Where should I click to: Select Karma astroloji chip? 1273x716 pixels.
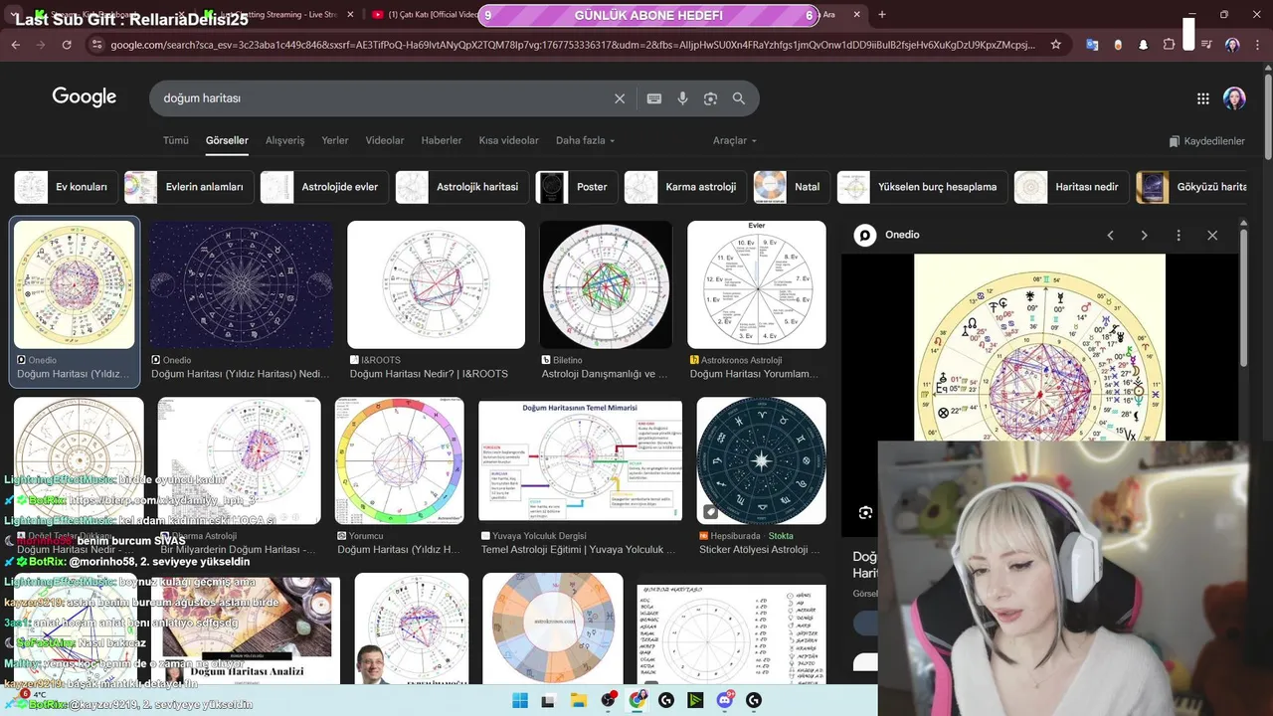pos(685,187)
